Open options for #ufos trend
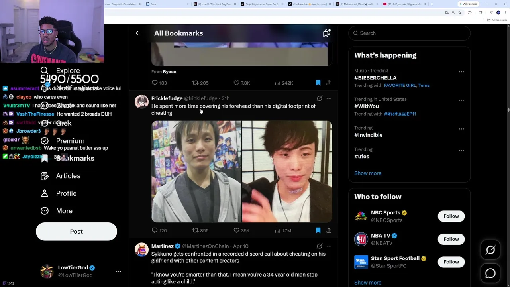 pos(461,151)
